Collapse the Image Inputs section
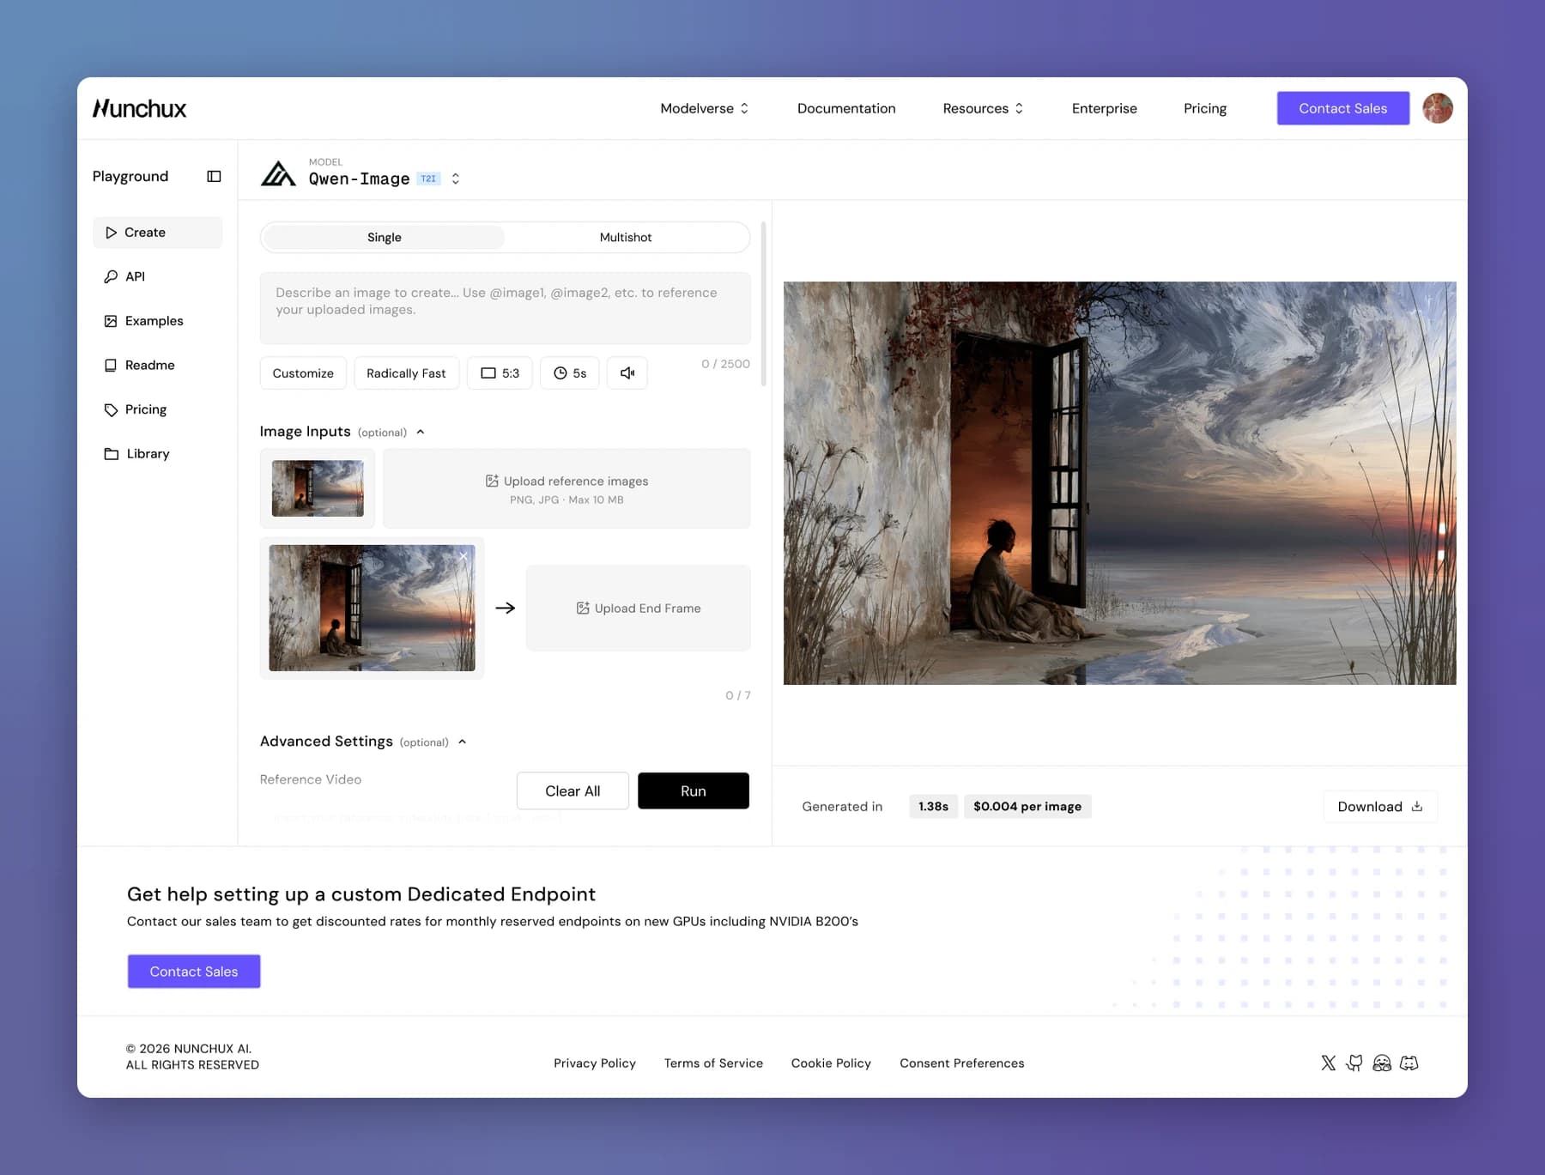 pyautogui.click(x=421, y=432)
